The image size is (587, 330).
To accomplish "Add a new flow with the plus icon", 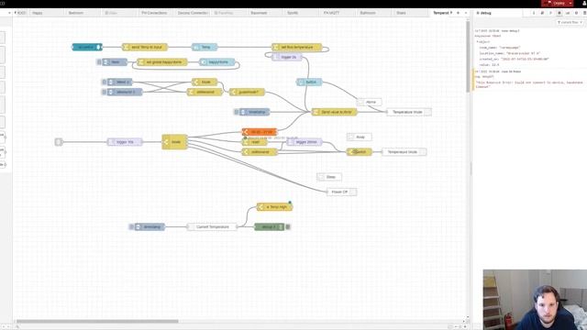I will tap(458, 13).
